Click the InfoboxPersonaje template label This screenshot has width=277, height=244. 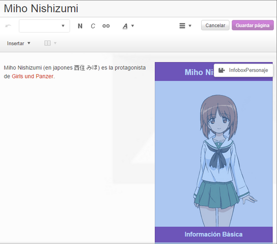point(248,70)
